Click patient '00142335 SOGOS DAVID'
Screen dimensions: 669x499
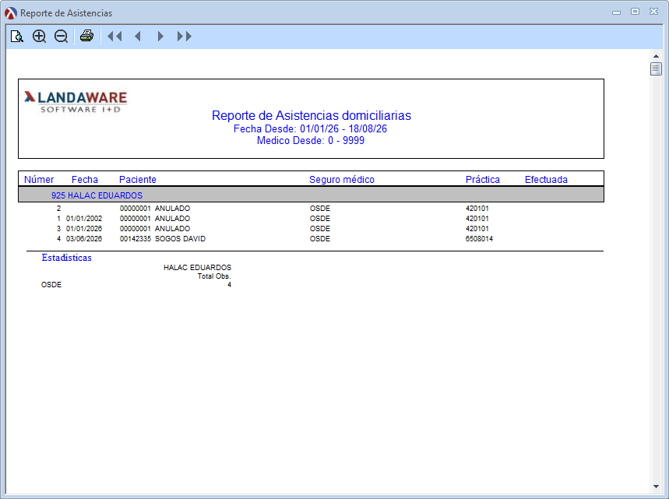pyautogui.click(x=163, y=239)
